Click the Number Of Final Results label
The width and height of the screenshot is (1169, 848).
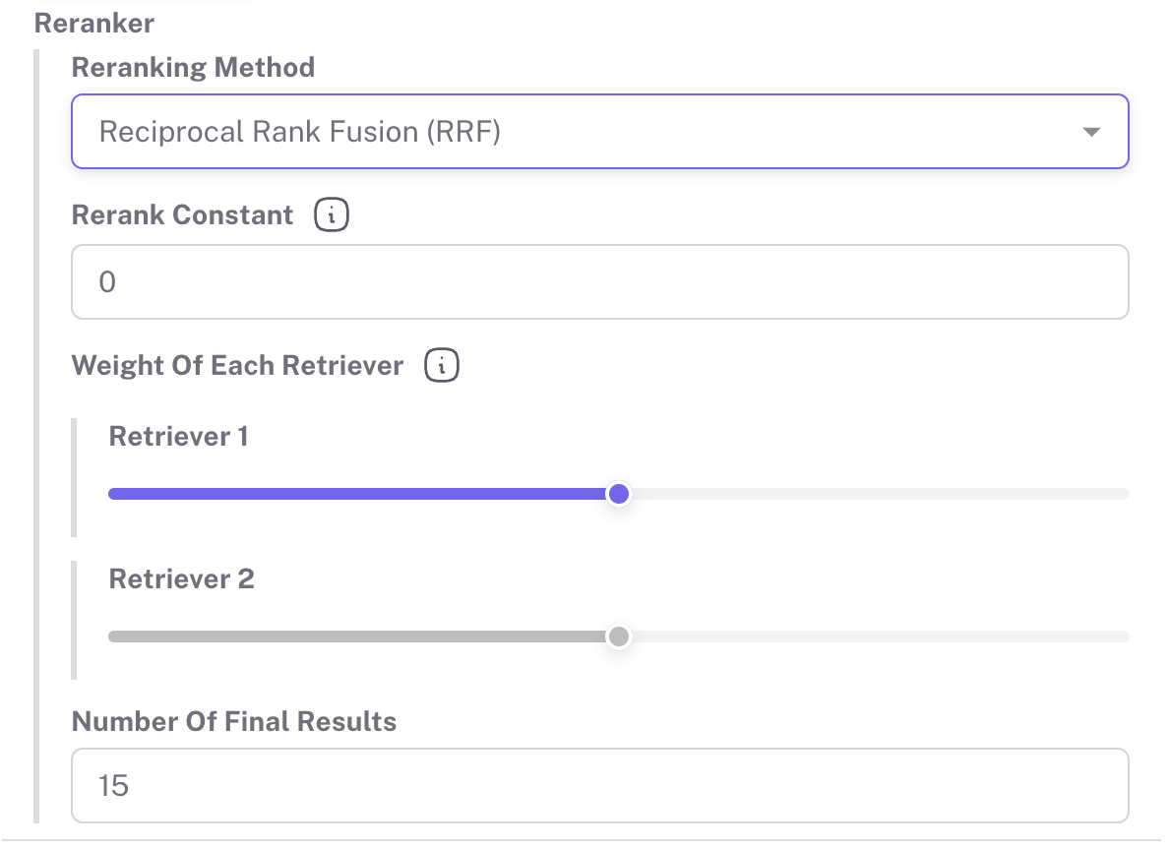(234, 722)
